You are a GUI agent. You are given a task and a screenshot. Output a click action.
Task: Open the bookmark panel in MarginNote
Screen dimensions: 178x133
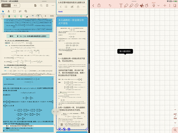point(47,5)
